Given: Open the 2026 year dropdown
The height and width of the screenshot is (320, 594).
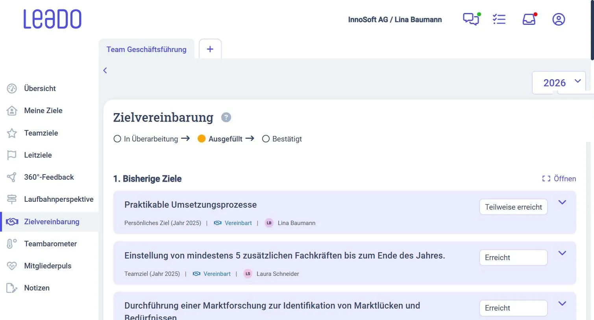Looking at the screenshot, I should click(559, 82).
